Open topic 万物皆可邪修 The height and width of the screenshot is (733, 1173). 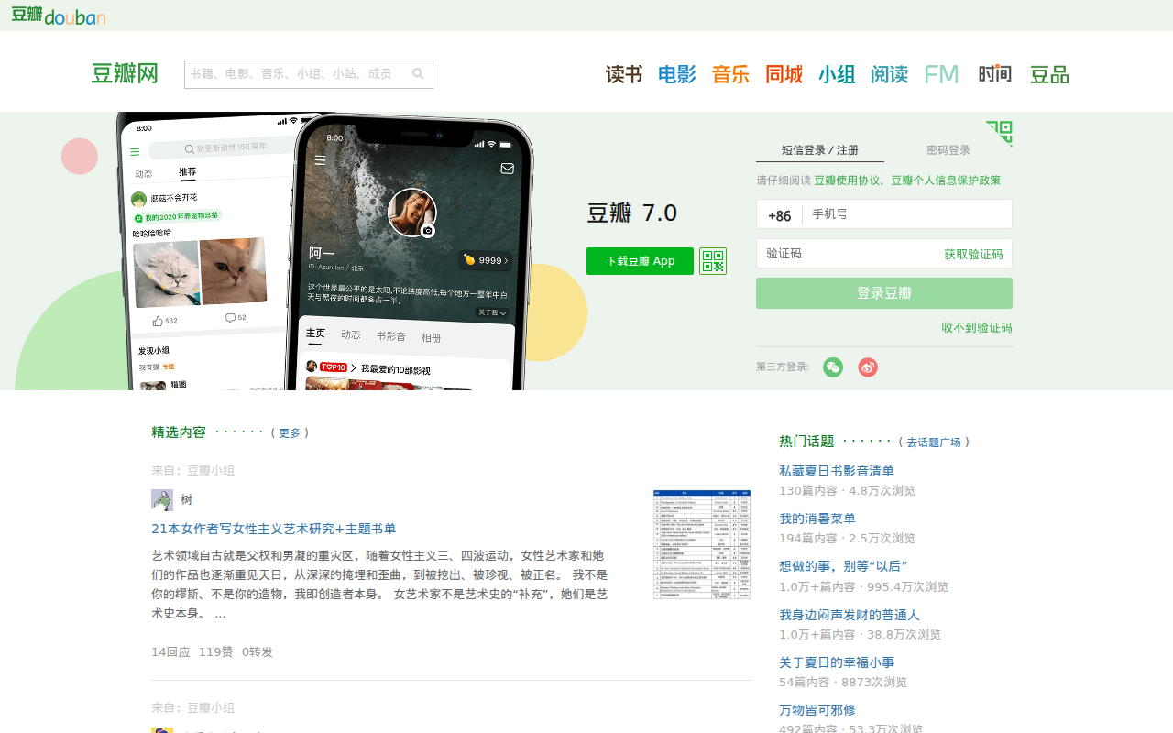click(817, 710)
